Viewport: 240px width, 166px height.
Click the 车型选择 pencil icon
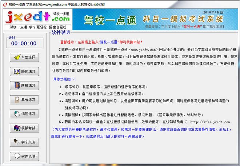[x=17, y=57]
